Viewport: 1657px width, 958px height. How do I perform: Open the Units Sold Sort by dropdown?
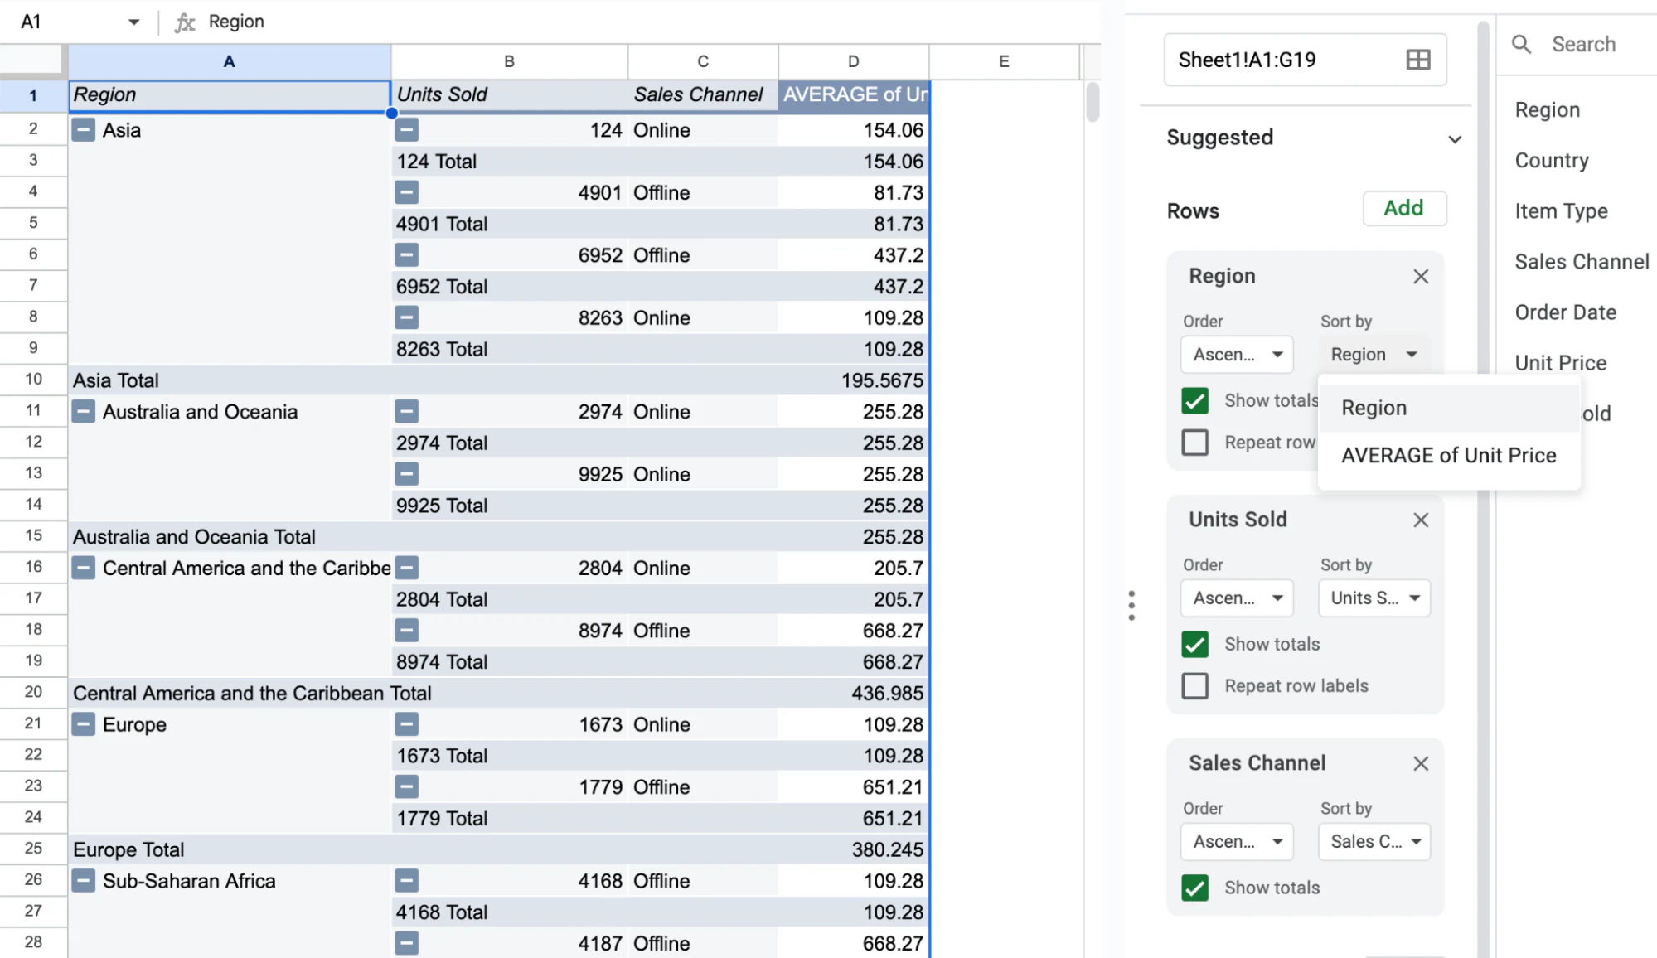1374,598
